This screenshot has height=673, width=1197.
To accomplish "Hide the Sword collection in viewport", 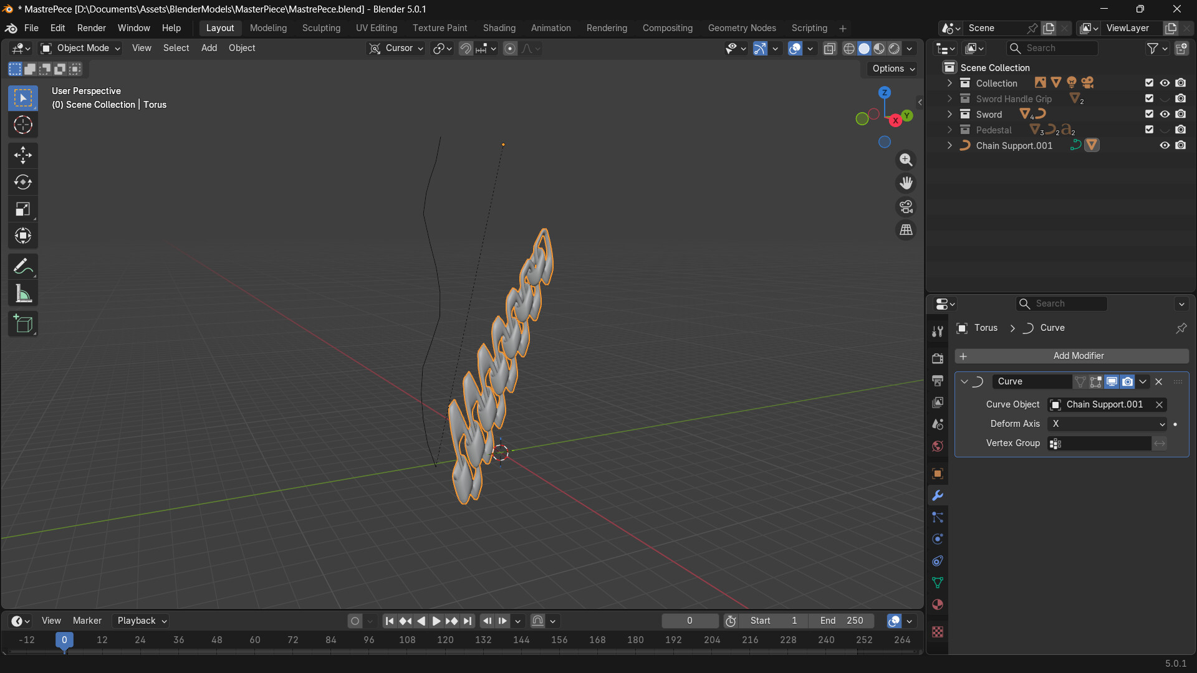I will pos(1165,114).
